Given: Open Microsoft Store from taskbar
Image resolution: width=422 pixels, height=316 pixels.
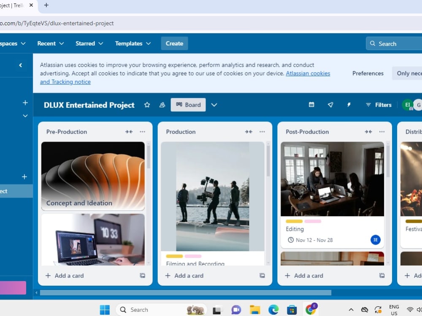Looking at the screenshot, I should point(292,310).
